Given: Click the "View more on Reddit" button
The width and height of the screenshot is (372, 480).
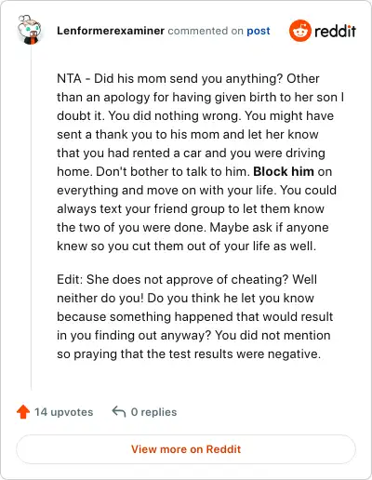Looking at the screenshot, I should pyautogui.click(x=186, y=449).
